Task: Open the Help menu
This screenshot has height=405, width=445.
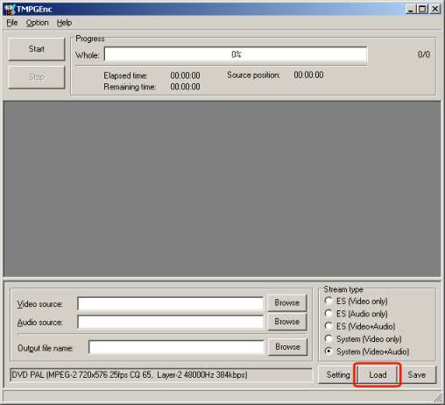Action: point(64,23)
